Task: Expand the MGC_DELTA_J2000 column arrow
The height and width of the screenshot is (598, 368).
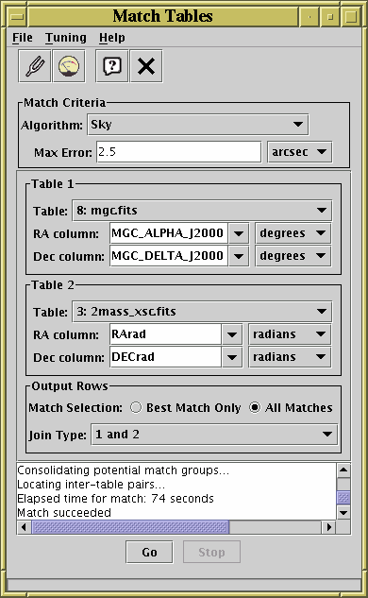Action: (239, 256)
